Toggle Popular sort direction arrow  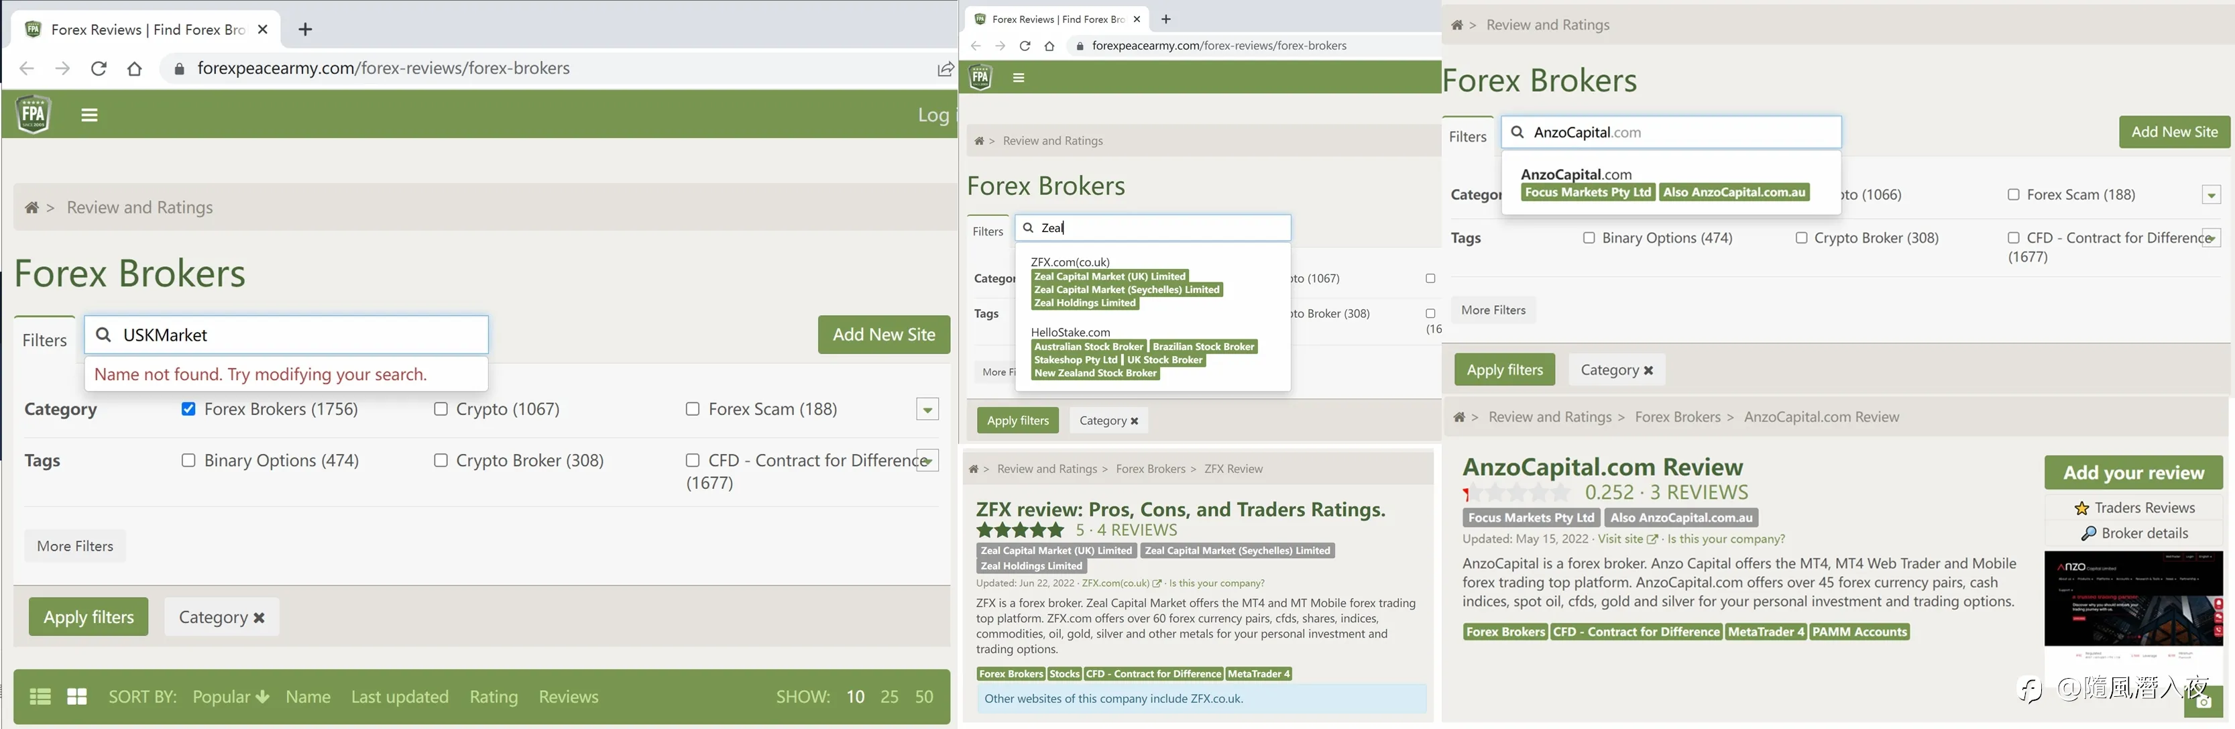pos(263,697)
